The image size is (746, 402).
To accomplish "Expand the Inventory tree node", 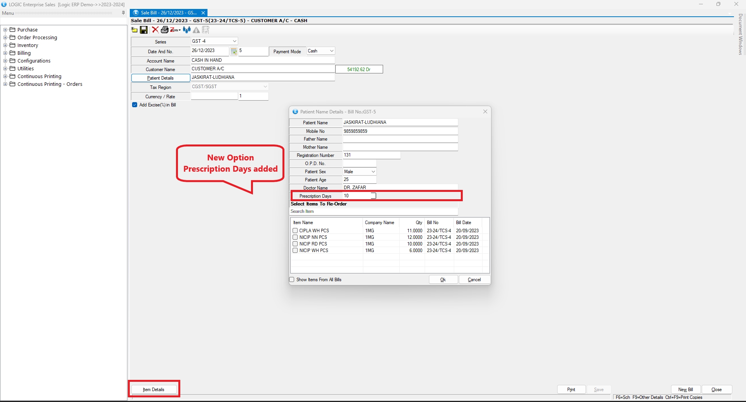I will point(5,45).
